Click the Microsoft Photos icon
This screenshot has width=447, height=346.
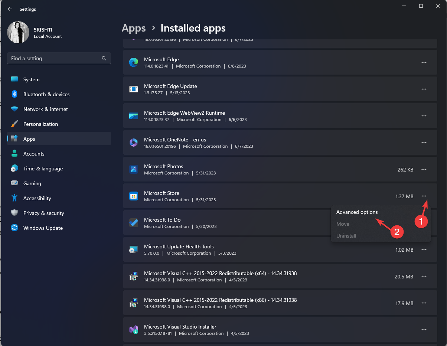coord(134,169)
